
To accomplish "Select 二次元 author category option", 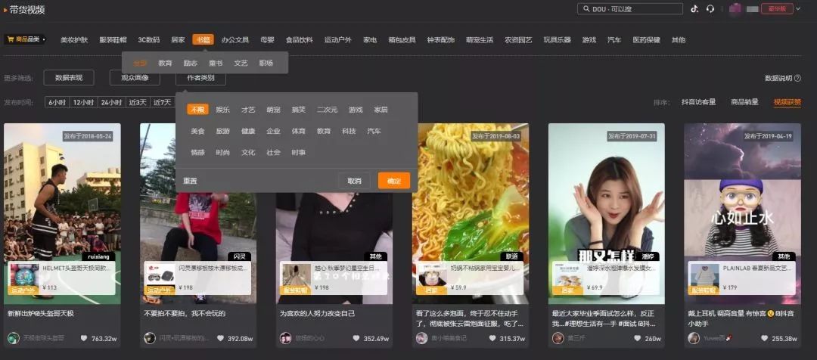I will click(328, 110).
